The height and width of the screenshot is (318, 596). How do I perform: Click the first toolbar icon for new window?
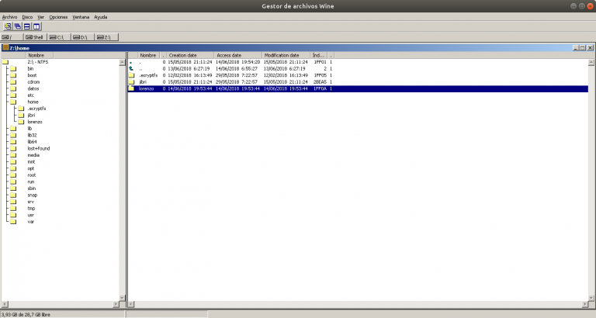[x=8, y=26]
